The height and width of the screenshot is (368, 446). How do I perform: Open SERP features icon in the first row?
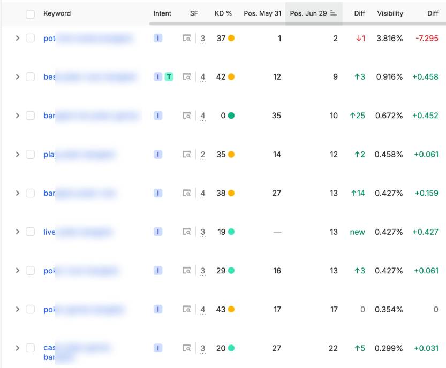tap(186, 38)
